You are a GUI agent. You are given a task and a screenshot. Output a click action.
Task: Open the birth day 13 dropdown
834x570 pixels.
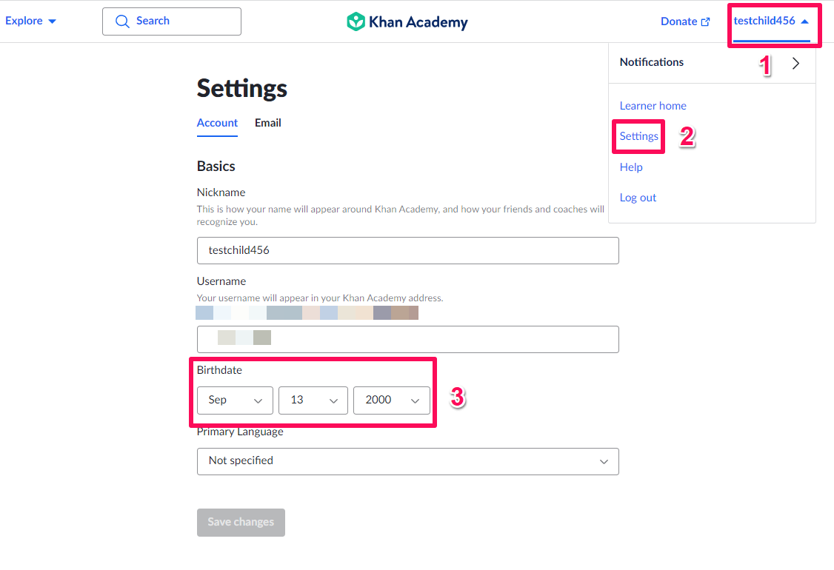coord(313,400)
